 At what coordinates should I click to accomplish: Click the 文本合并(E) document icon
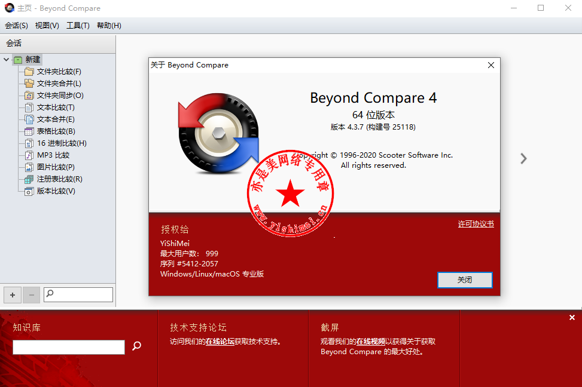click(x=29, y=119)
